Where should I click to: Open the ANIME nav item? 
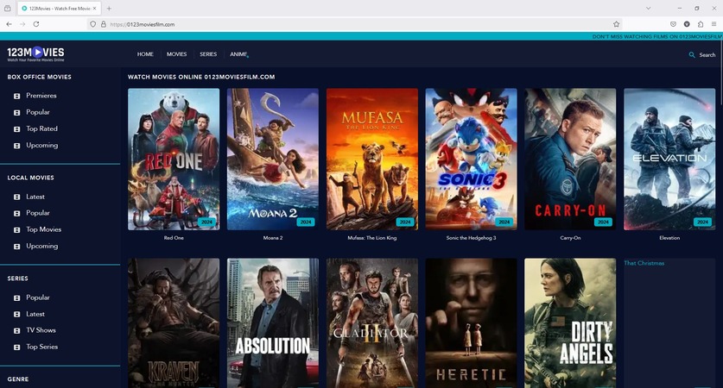238,54
